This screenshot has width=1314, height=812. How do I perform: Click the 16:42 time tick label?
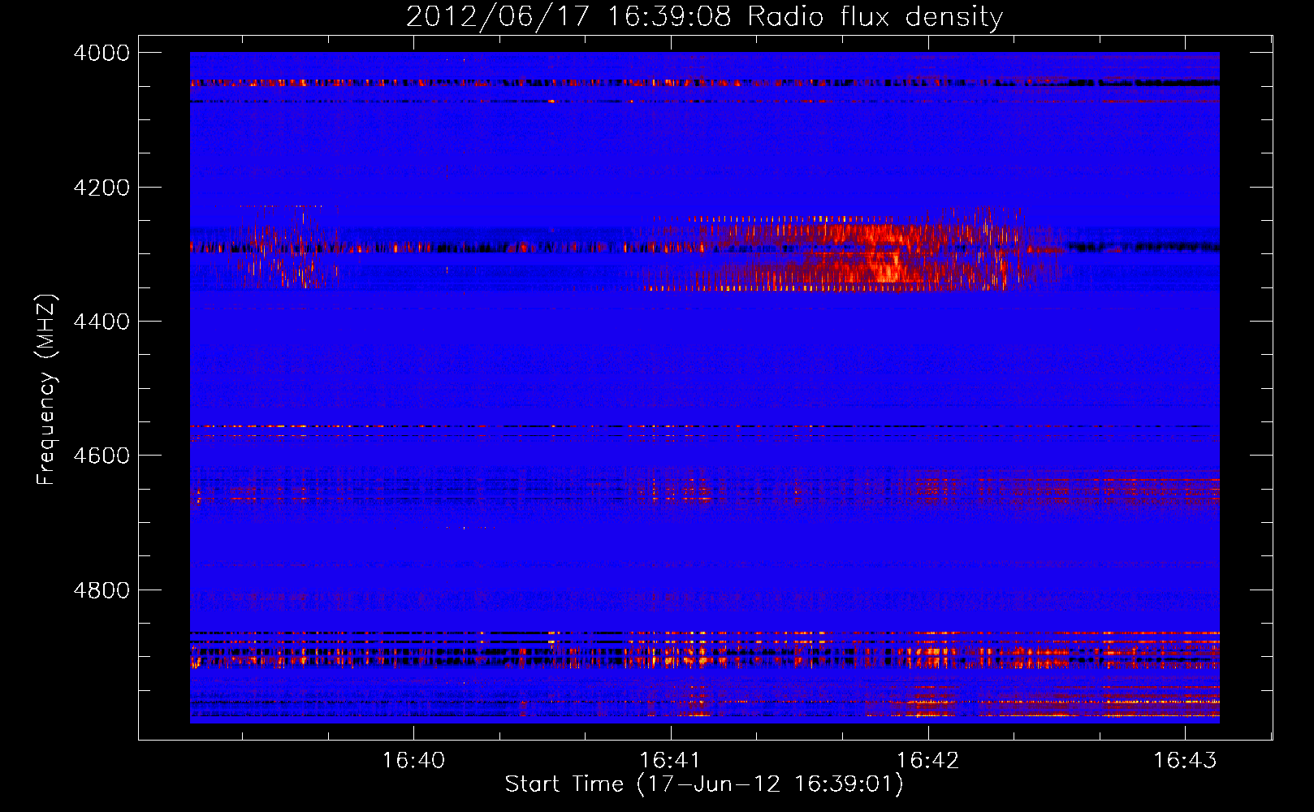pyautogui.click(x=927, y=760)
